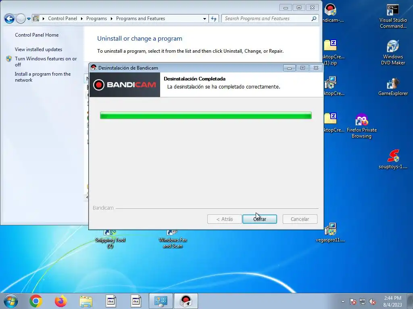Open souptoys-1 desktop icon

pos(393,159)
